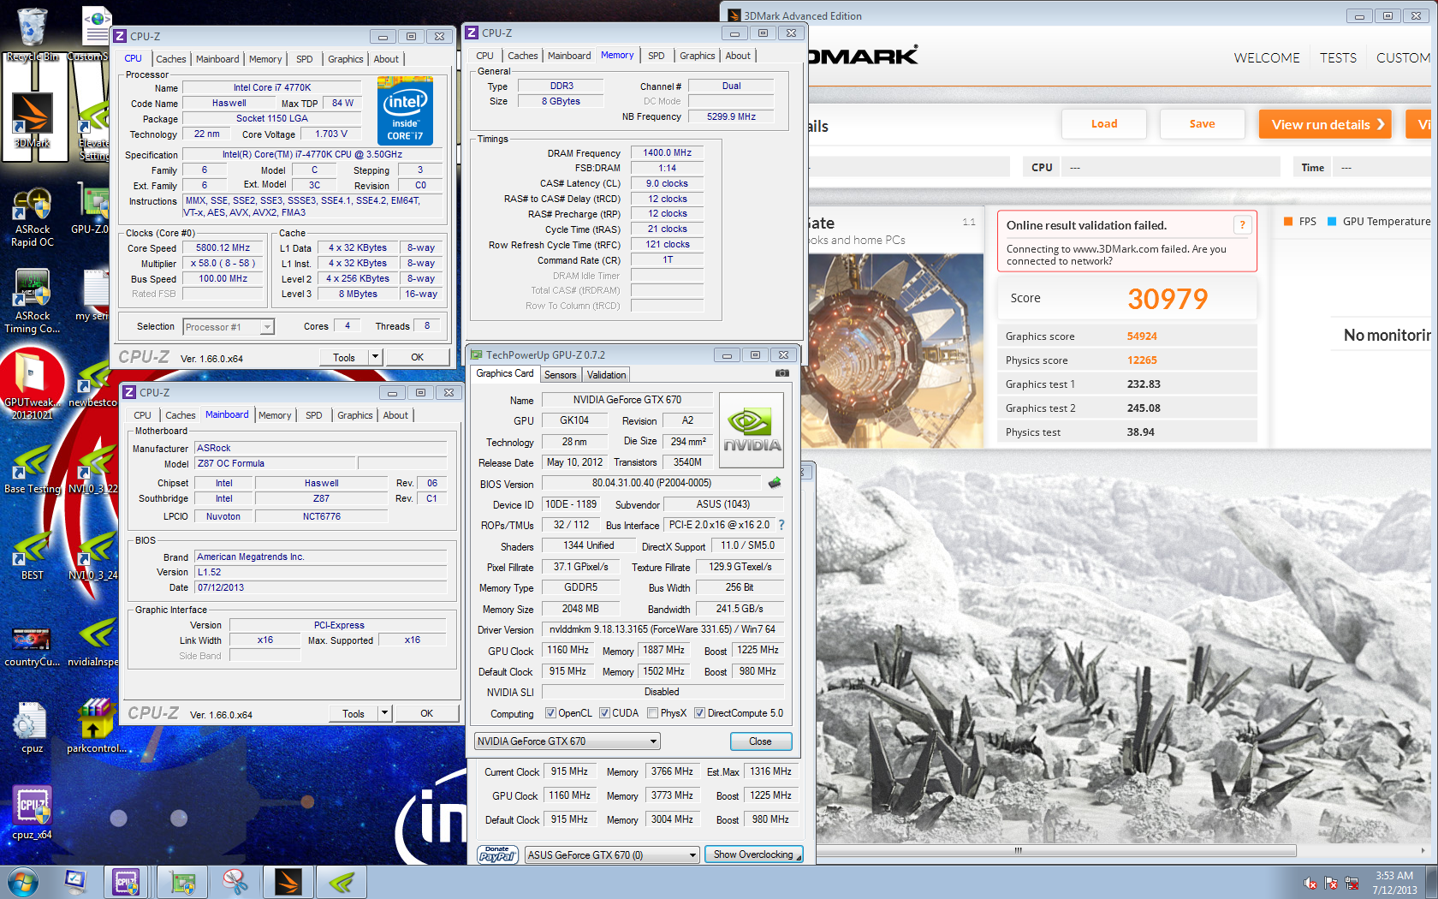1438x899 pixels.
Task: Click the About tab in CPU-Z Memory window
Action: 738,56
